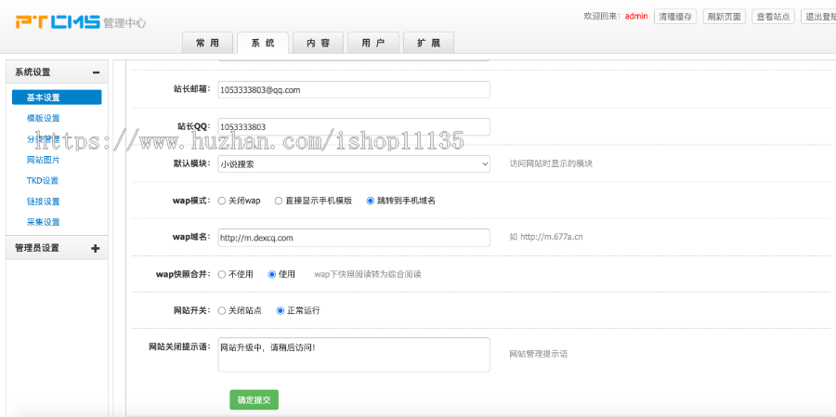Click the 站长邮箱 input field

point(354,89)
